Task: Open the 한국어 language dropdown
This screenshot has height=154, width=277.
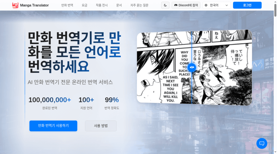Action: click(x=217, y=5)
